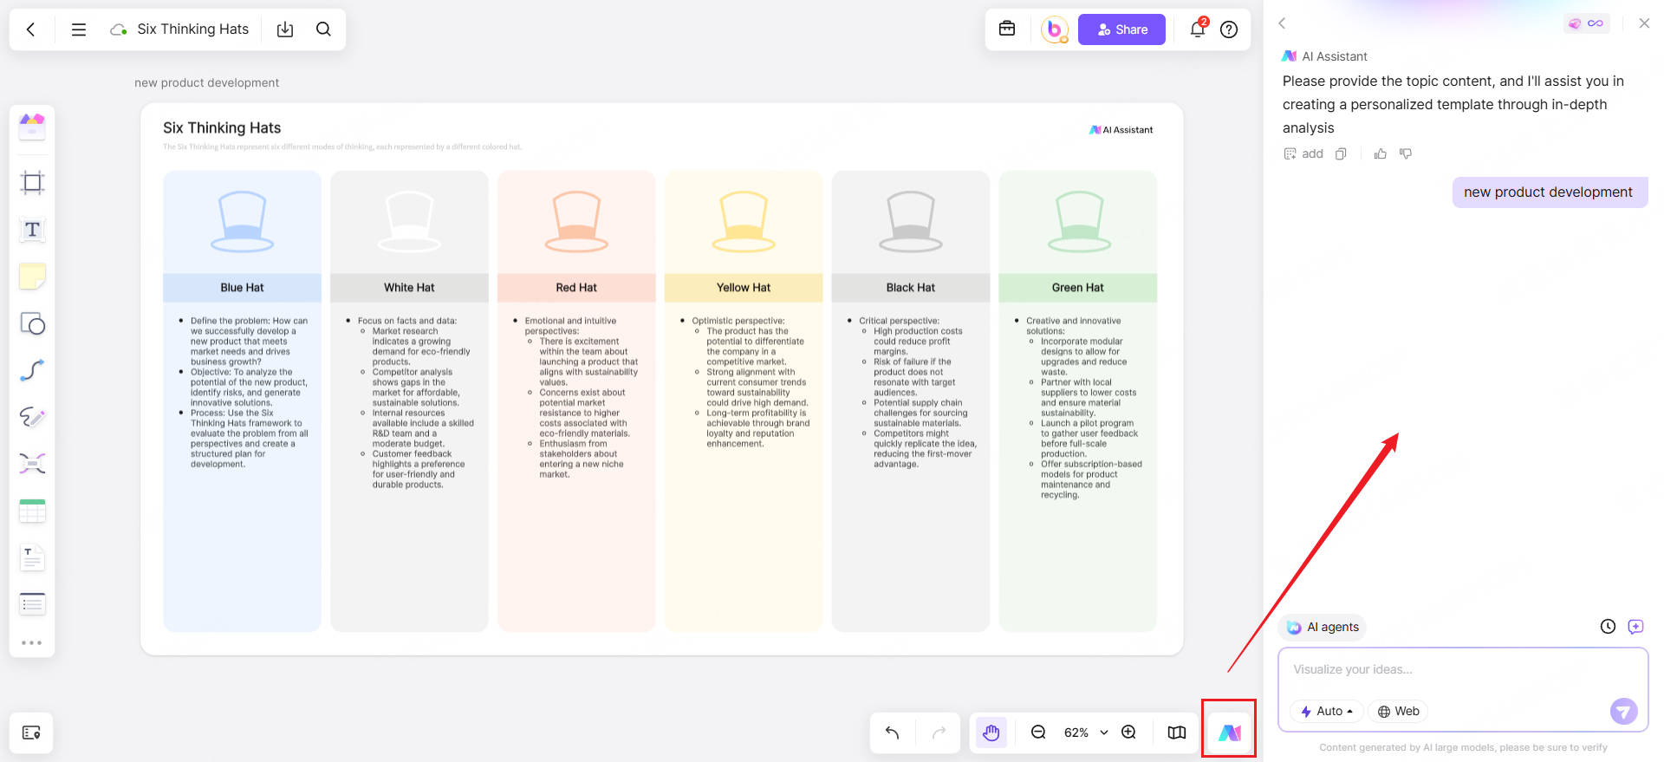Screen dimensions: 1664x762
Task: Pick the Sticky Note tool
Action: [32, 277]
